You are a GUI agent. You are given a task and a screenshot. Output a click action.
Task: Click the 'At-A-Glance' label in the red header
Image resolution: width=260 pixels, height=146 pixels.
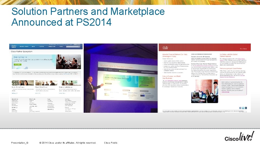pos(243,49)
